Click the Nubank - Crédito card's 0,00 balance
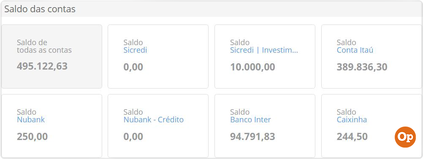This screenshot has width=423, height=159. pos(133,136)
